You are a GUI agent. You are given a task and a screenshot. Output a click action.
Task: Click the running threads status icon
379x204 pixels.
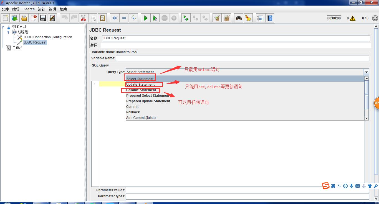click(375, 18)
